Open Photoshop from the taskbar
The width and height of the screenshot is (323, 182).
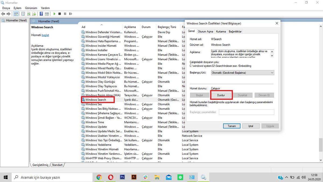[x=122, y=177]
